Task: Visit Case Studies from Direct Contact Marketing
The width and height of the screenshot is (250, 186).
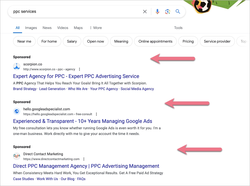Action: (x=23, y=179)
